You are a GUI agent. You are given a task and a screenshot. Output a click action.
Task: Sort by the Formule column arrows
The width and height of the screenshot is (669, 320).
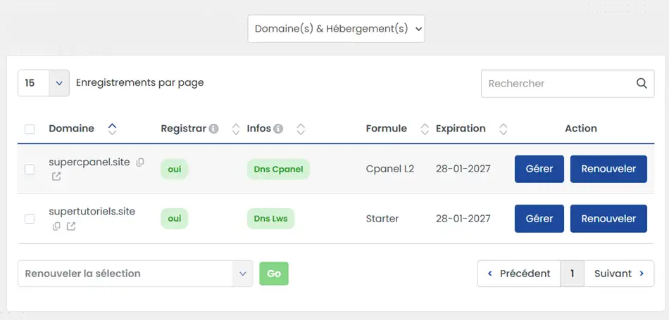click(425, 129)
